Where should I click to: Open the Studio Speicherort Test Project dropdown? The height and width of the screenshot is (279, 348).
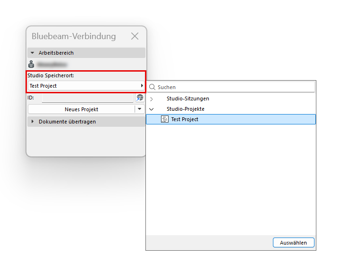pos(86,86)
